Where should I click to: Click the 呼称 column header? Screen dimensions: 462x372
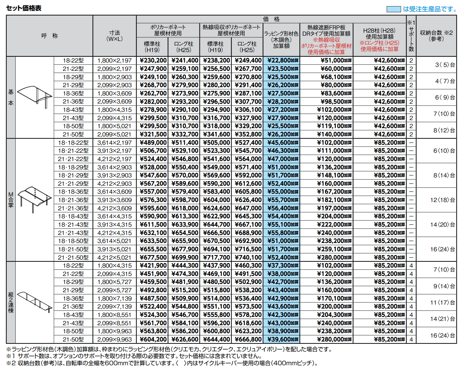click(50, 36)
